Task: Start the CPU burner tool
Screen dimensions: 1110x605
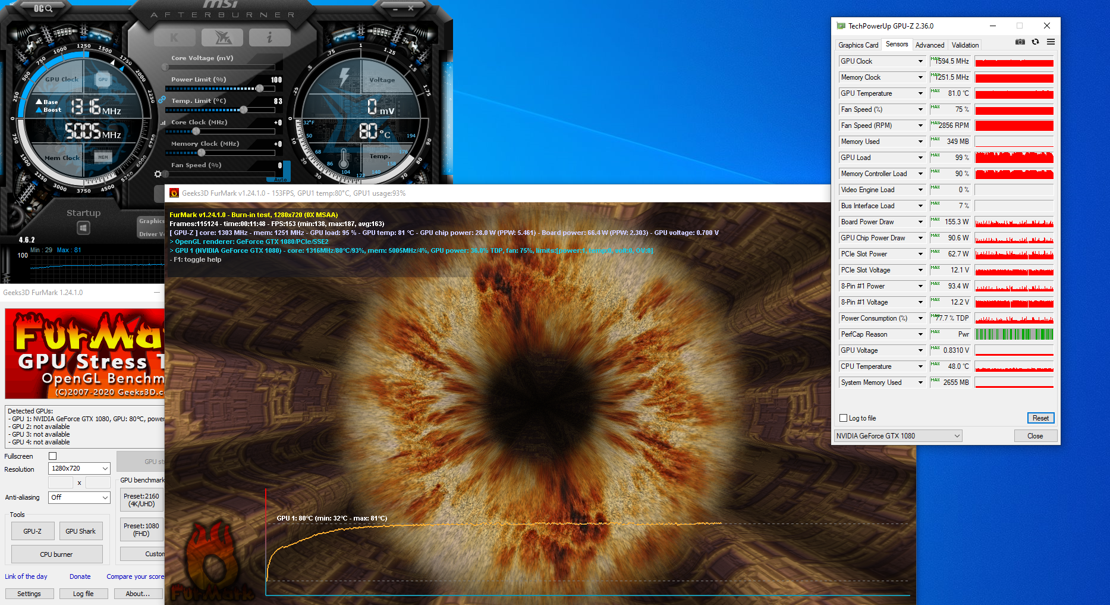Action: click(56, 554)
